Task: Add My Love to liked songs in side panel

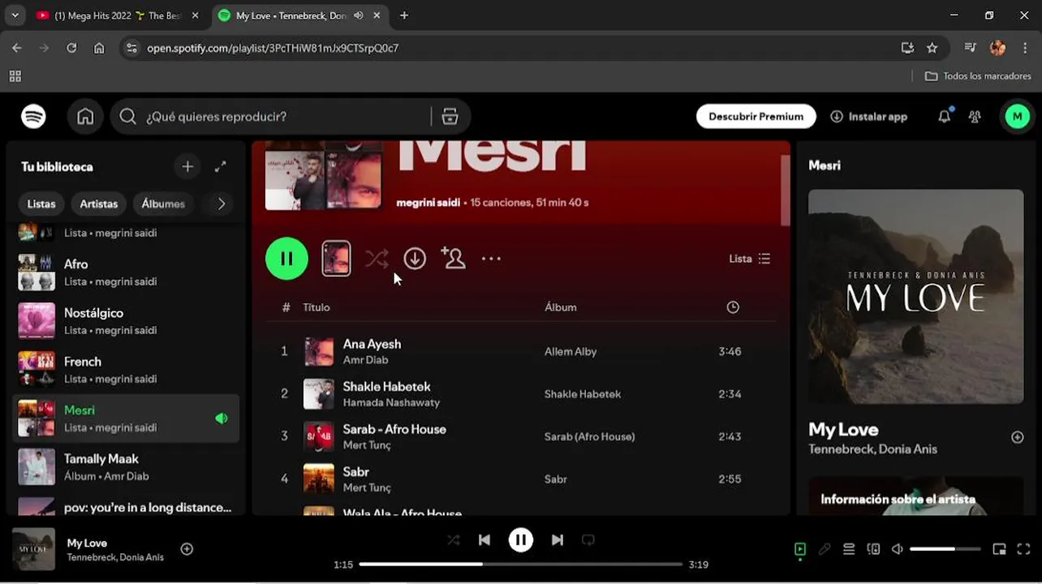Action: [x=1017, y=437]
